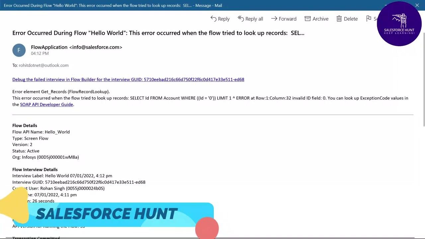Open the Debug failed interview GUID link
This screenshot has height=239, width=425.
point(128,79)
